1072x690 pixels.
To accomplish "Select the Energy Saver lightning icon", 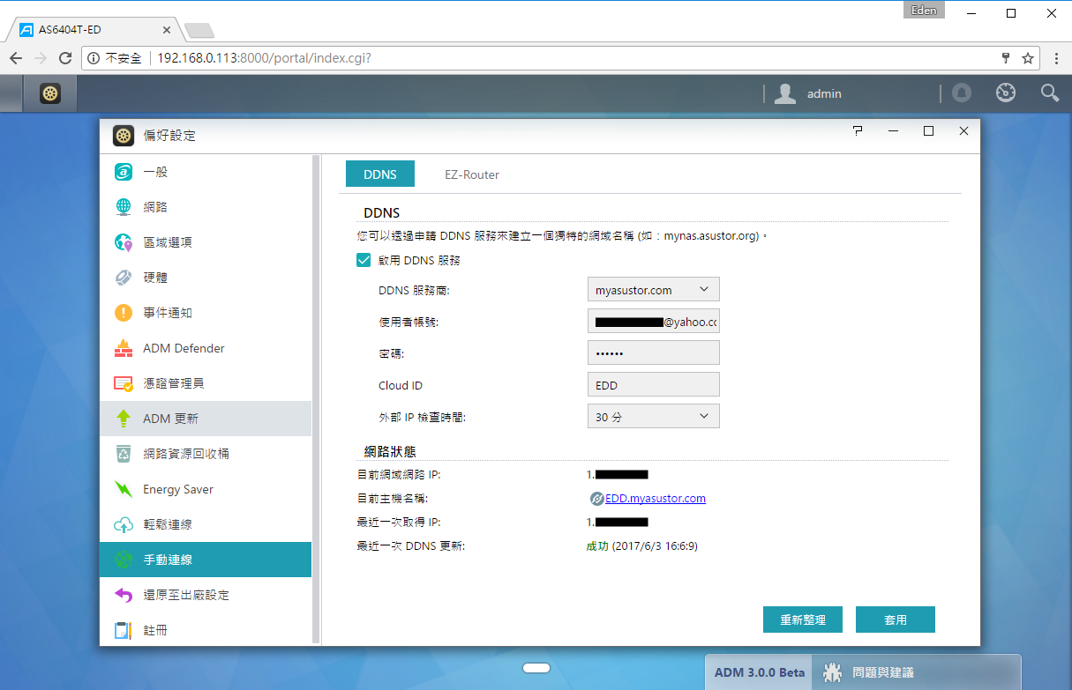I will [x=124, y=489].
